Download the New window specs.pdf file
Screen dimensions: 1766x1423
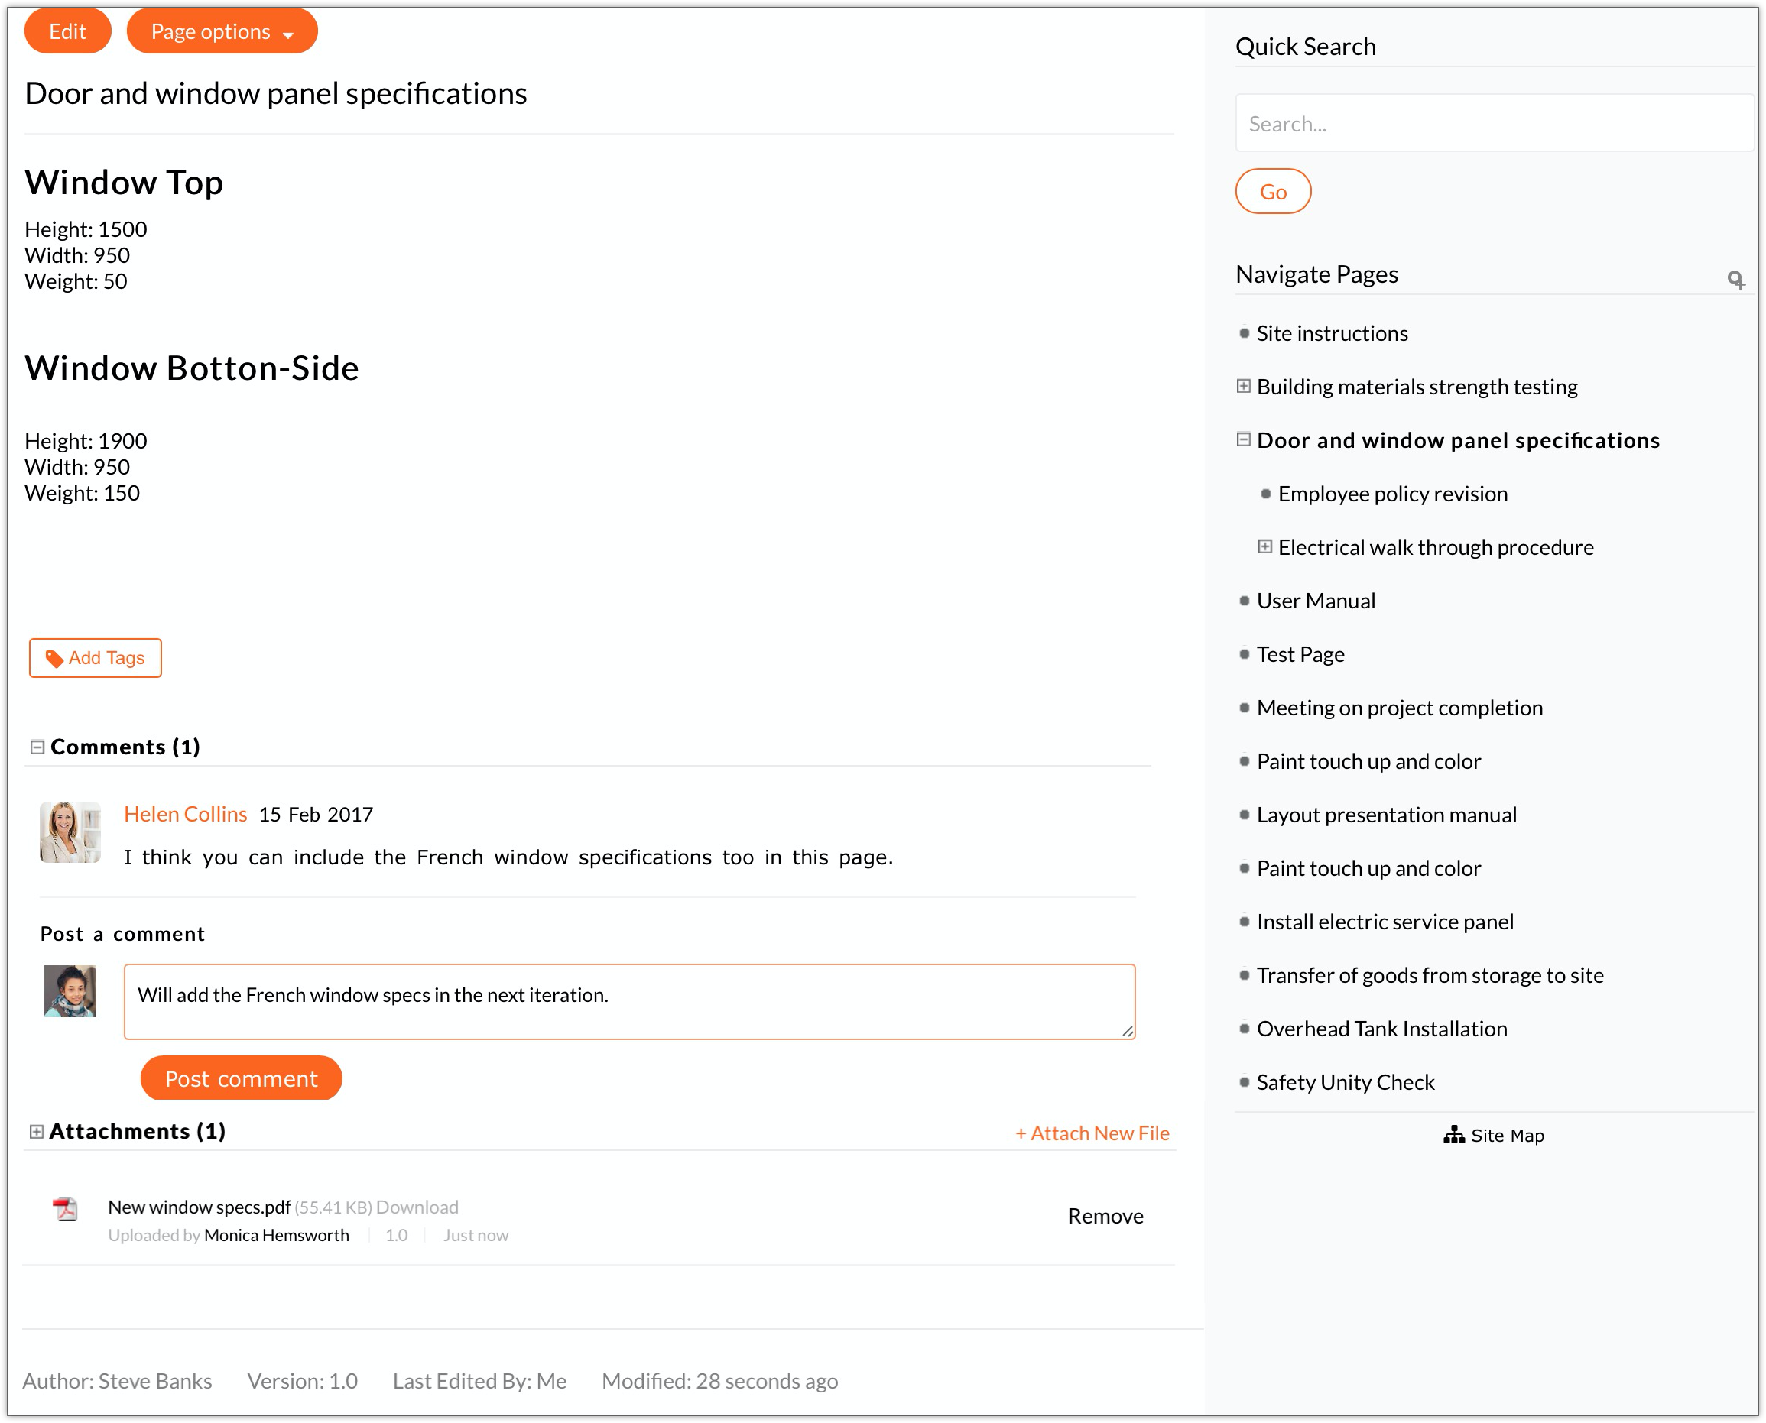[x=417, y=1207]
